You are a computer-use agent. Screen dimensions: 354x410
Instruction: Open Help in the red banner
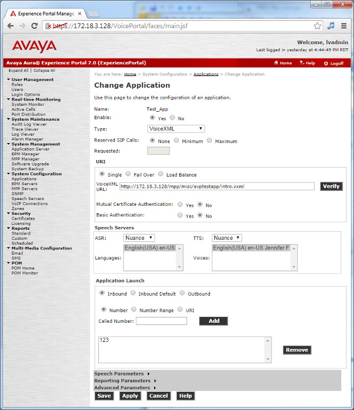(x=307, y=63)
